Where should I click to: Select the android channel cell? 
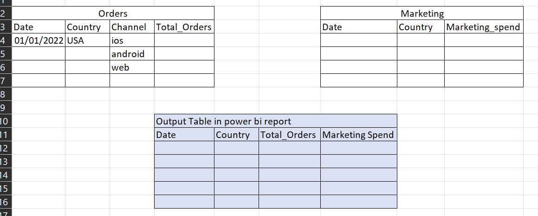132,53
